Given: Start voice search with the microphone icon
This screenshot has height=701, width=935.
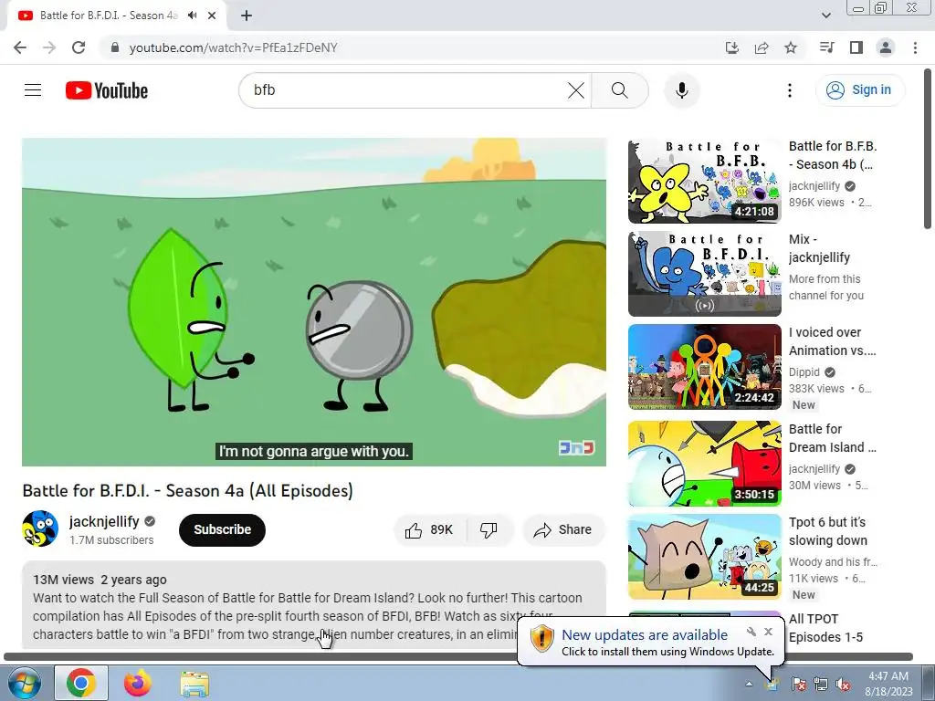Looking at the screenshot, I should (x=681, y=90).
